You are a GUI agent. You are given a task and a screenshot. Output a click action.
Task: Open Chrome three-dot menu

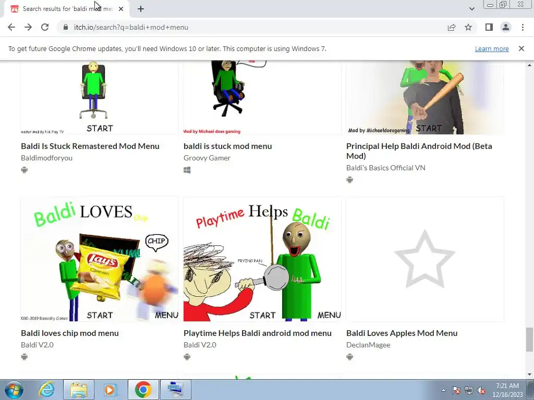click(523, 27)
